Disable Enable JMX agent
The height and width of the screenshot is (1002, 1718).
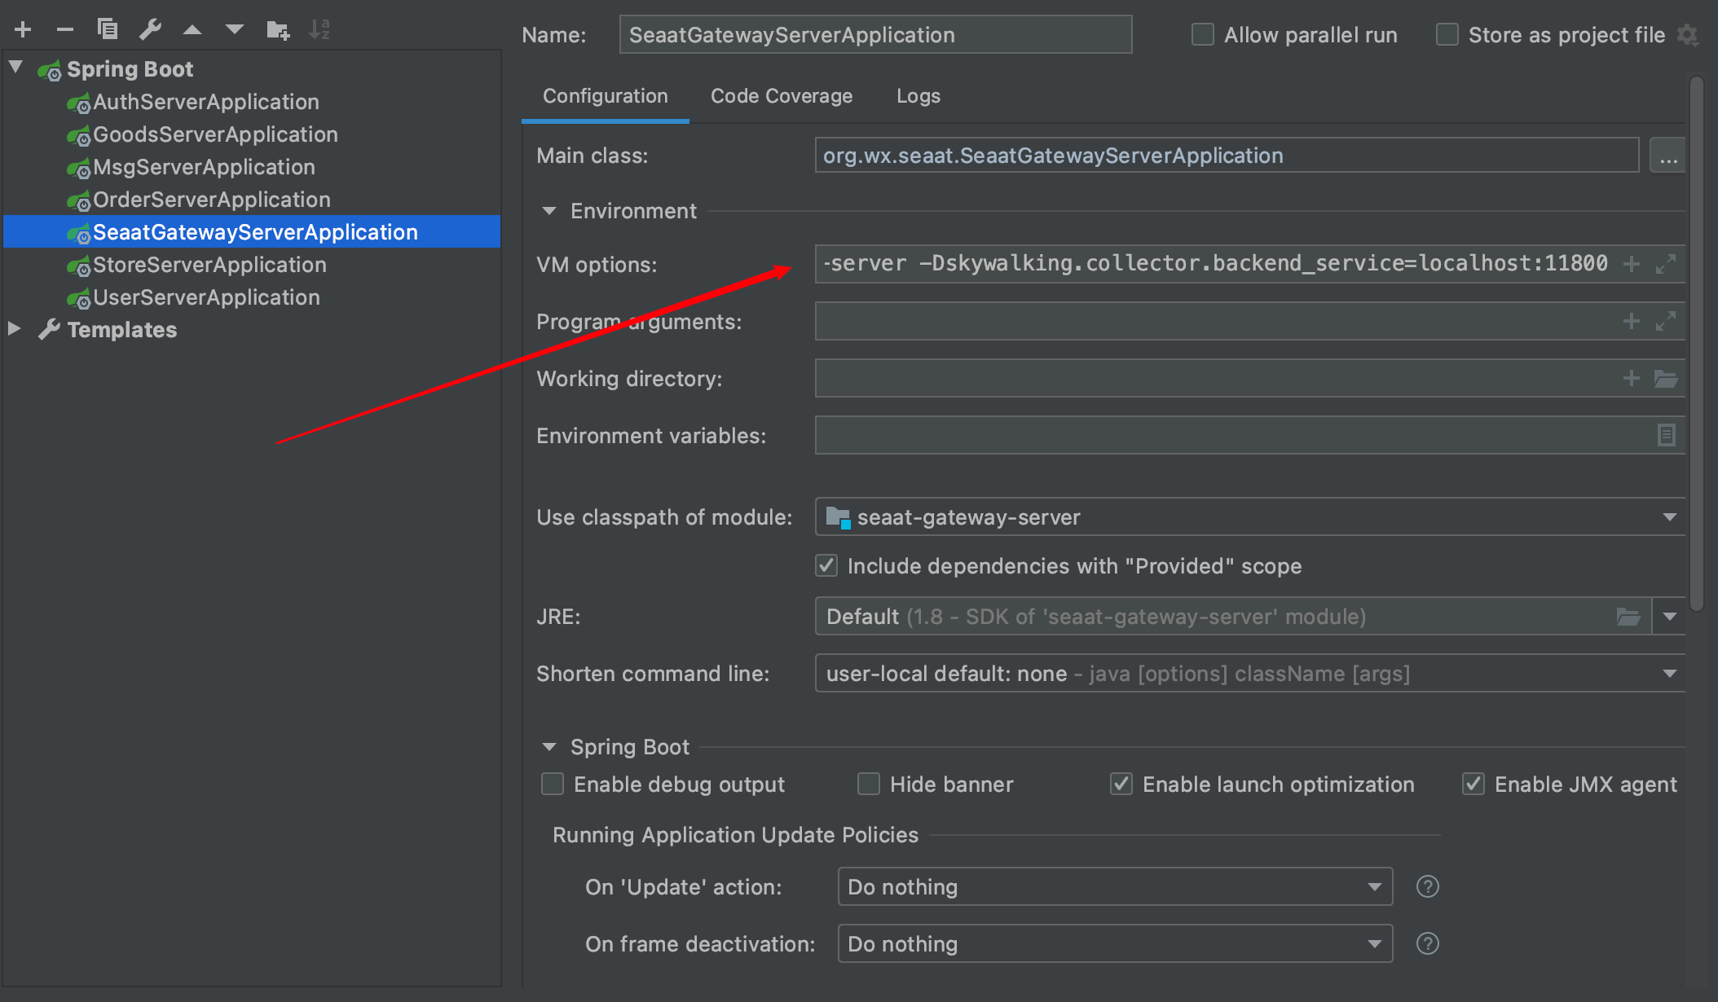(x=1474, y=784)
